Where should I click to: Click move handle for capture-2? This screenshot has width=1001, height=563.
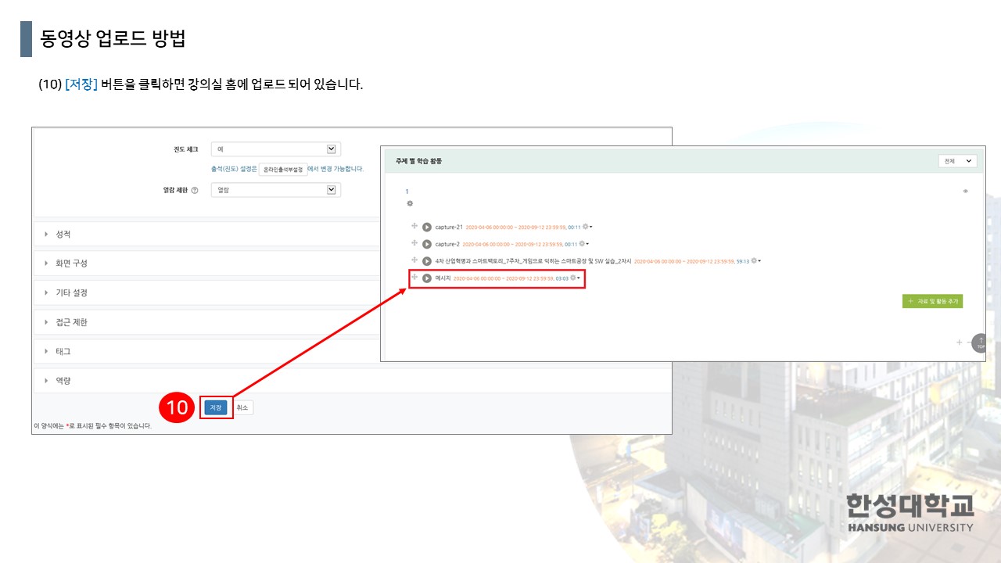(414, 243)
